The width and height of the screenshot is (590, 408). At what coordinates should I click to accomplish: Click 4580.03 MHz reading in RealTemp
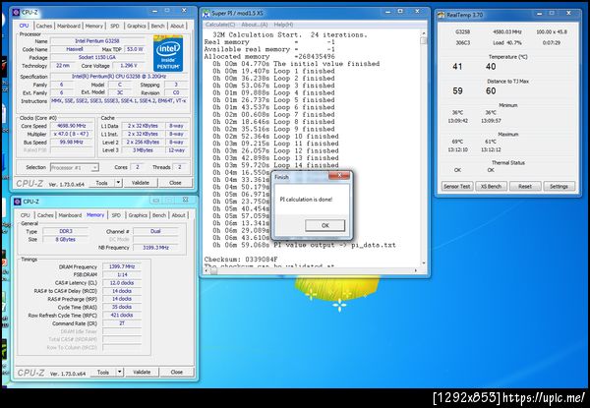tap(507, 32)
